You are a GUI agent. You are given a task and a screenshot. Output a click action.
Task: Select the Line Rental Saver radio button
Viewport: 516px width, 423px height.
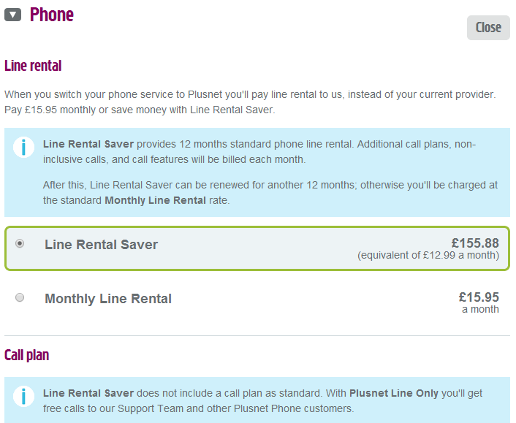pos(20,244)
